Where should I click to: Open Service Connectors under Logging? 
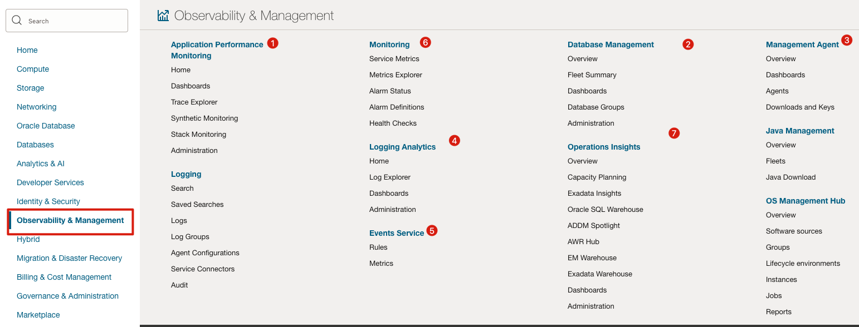coord(203,269)
